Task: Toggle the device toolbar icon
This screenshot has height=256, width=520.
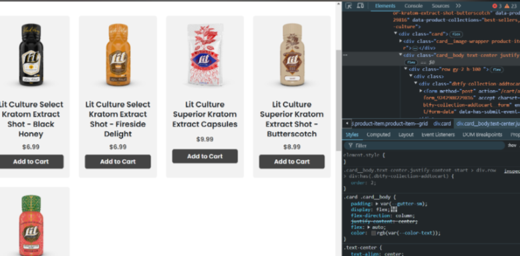Action: pyautogui.click(x=360, y=5)
